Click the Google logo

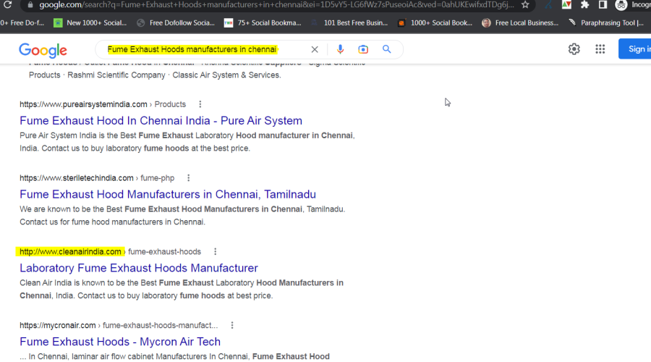pos(43,50)
